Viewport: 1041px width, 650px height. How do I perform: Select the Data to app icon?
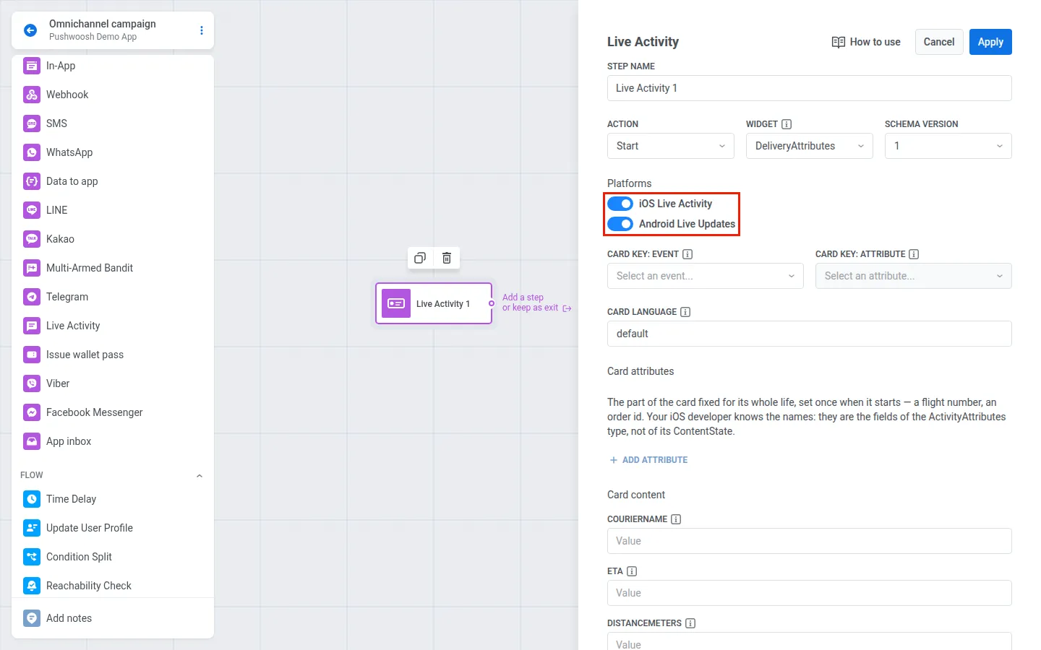coord(32,181)
